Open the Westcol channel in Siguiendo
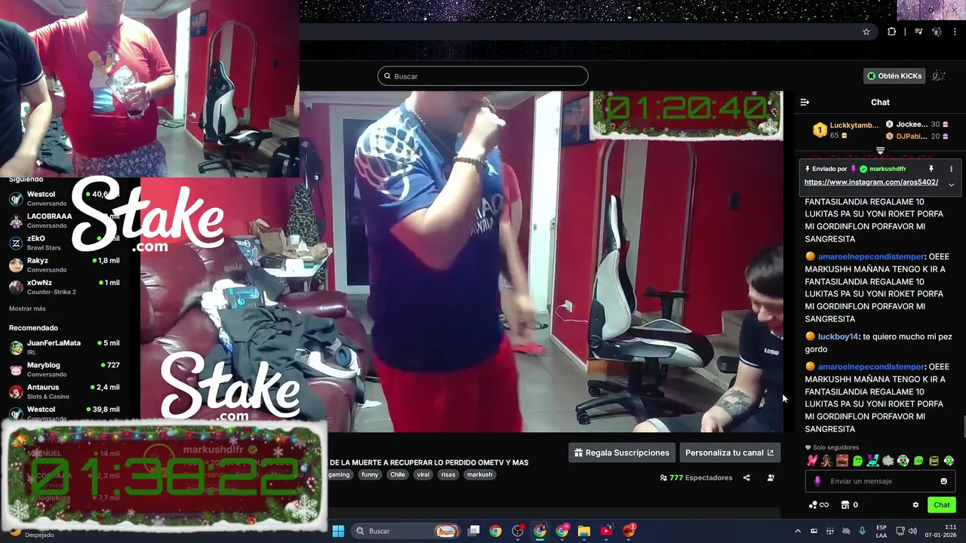The image size is (966, 543). click(x=64, y=199)
